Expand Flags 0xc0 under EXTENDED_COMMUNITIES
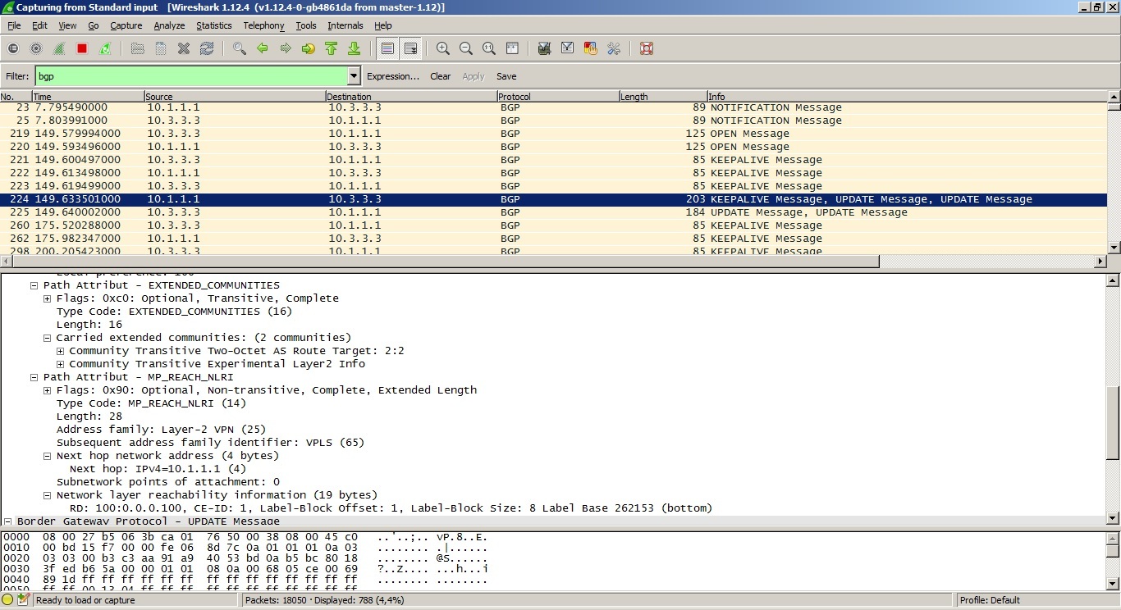Image resolution: width=1121 pixels, height=610 pixels. (48, 298)
